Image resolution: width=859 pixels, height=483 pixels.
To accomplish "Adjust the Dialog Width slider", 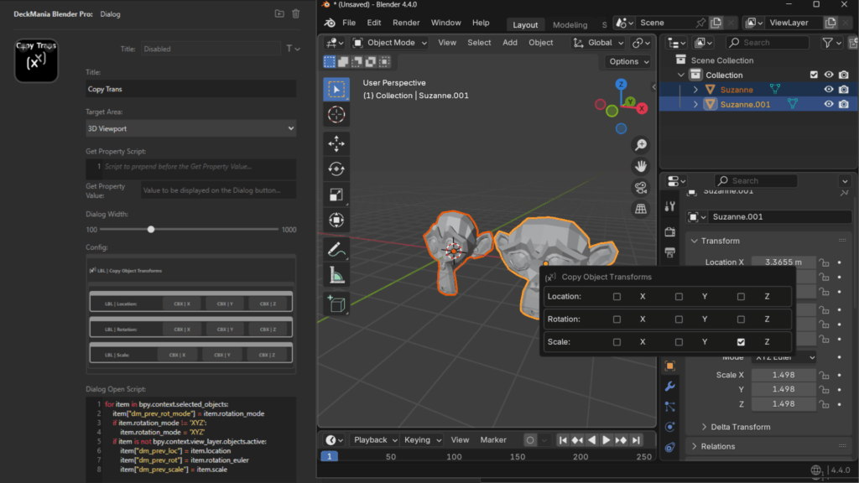I will pyautogui.click(x=151, y=229).
